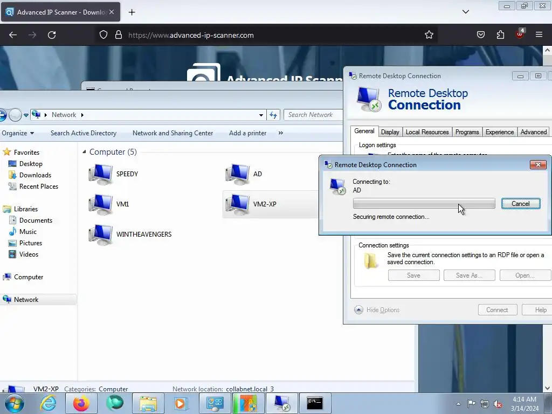Open the Organize dropdown menu
This screenshot has width=552, height=414.
tap(18, 133)
